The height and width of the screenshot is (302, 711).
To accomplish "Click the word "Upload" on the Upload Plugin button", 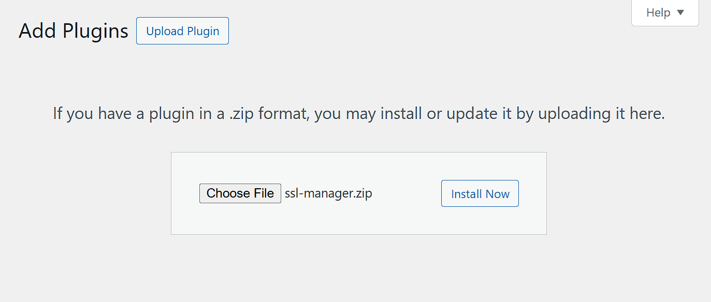I will click(164, 31).
